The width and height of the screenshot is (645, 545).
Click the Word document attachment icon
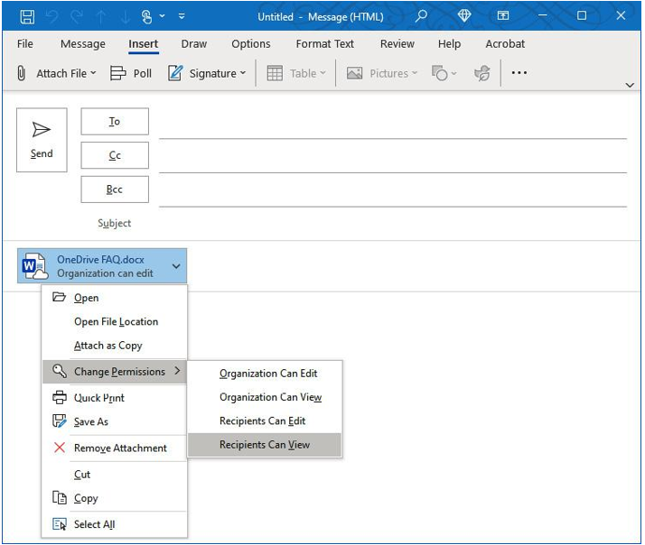tap(34, 266)
